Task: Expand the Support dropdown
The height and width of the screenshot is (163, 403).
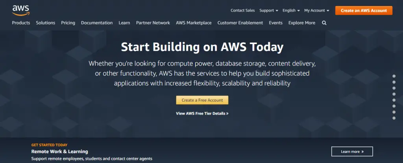Action: (268, 11)
